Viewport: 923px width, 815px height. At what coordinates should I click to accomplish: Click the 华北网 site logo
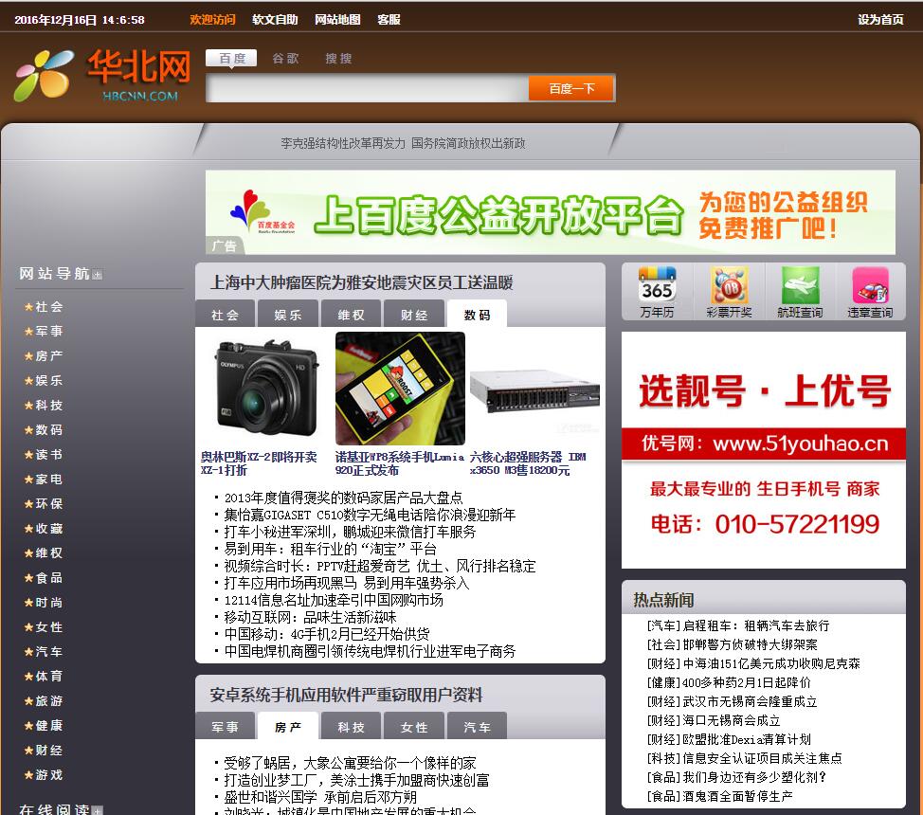coord(103,76)
